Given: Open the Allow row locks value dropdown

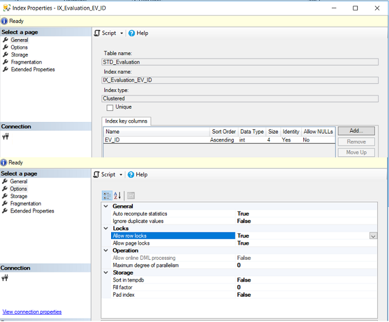Looking at the screenshot, I should pyautogui.click(x=373, y=236).
